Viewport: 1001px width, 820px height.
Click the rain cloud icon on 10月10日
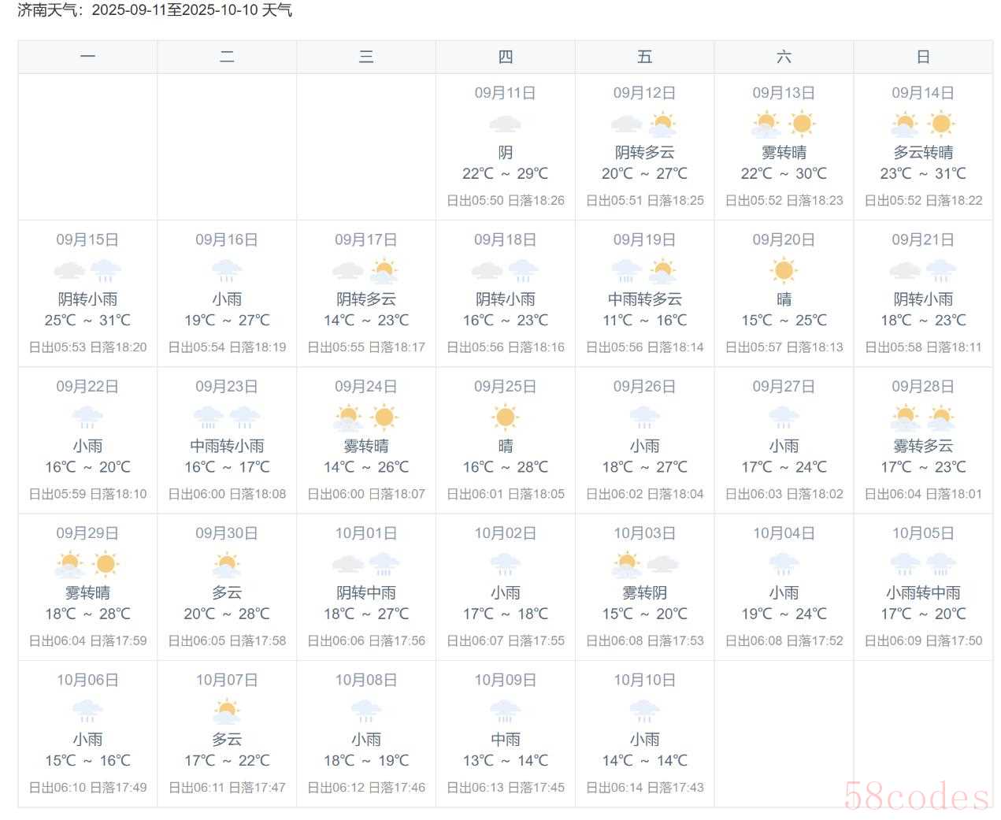pos(644,711)
